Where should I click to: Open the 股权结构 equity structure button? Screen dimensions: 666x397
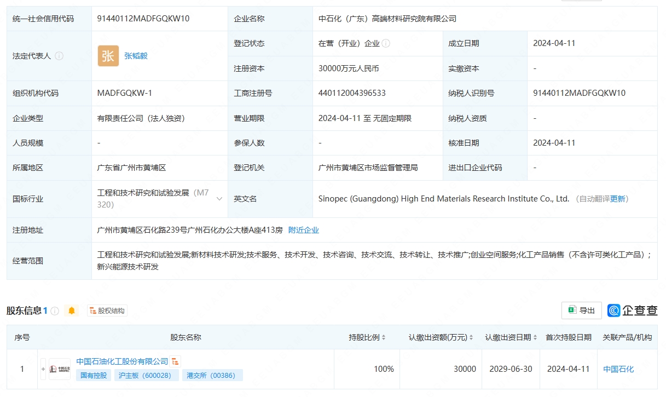tap(107, 311)
